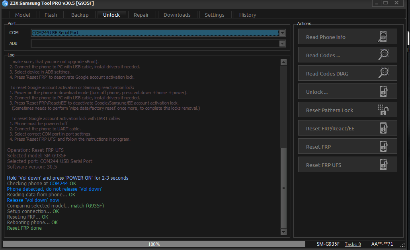Open the ADB device dropdown arrow
The image size is (410, 250).
(x=282, y=44)
